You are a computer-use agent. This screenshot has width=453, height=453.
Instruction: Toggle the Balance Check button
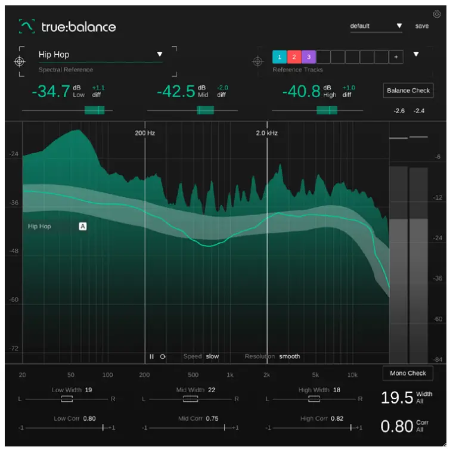[x=408, y=91]
